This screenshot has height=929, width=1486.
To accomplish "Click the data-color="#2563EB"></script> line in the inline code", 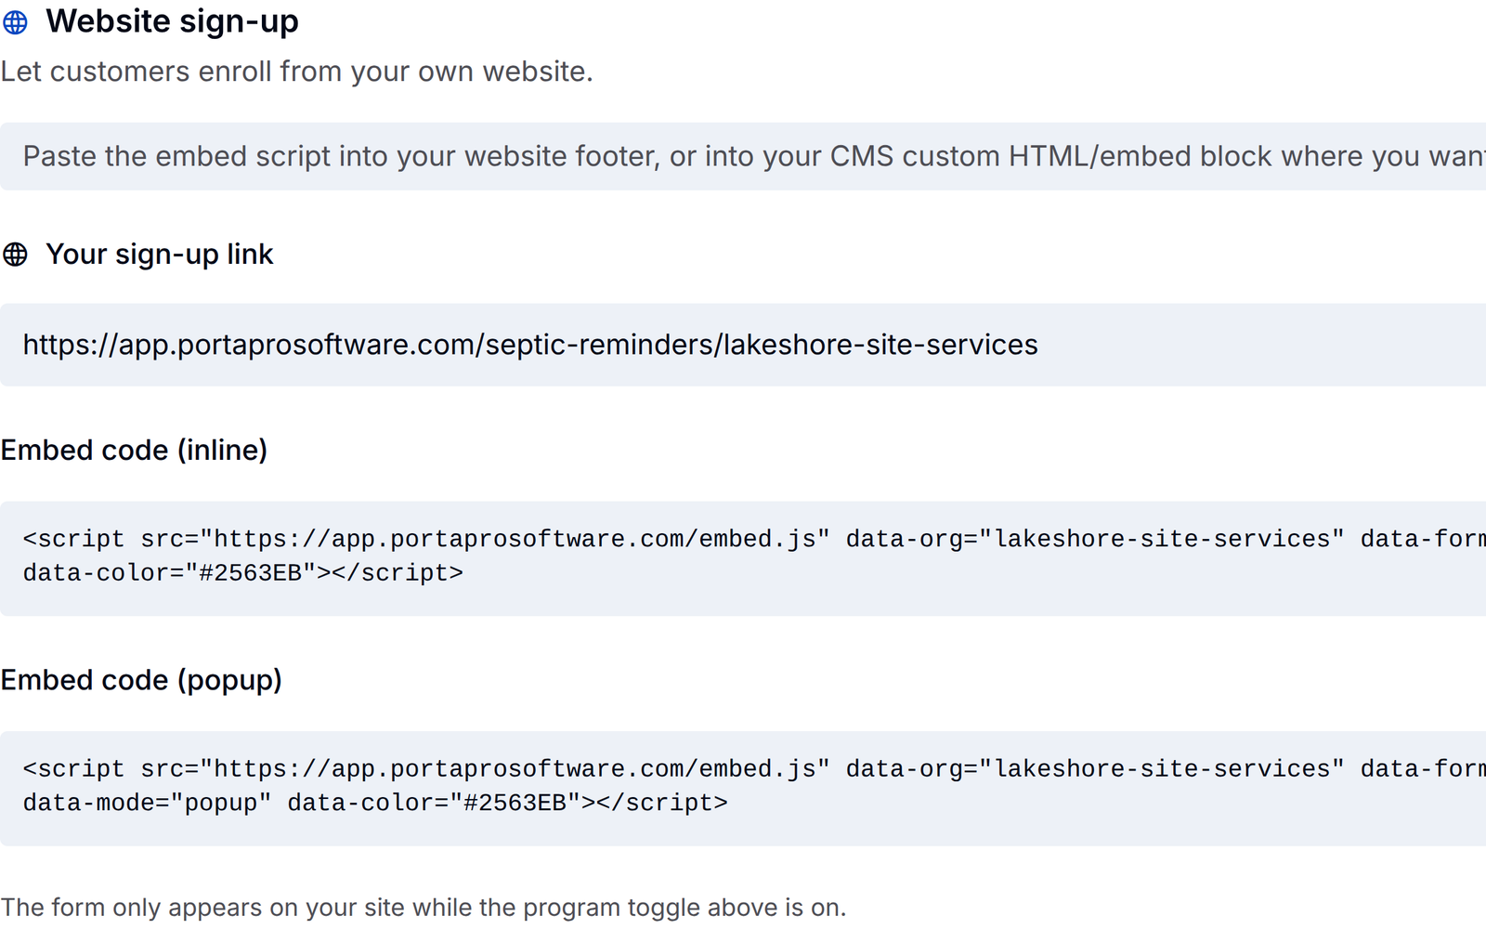I will click(x=243, y=573).
